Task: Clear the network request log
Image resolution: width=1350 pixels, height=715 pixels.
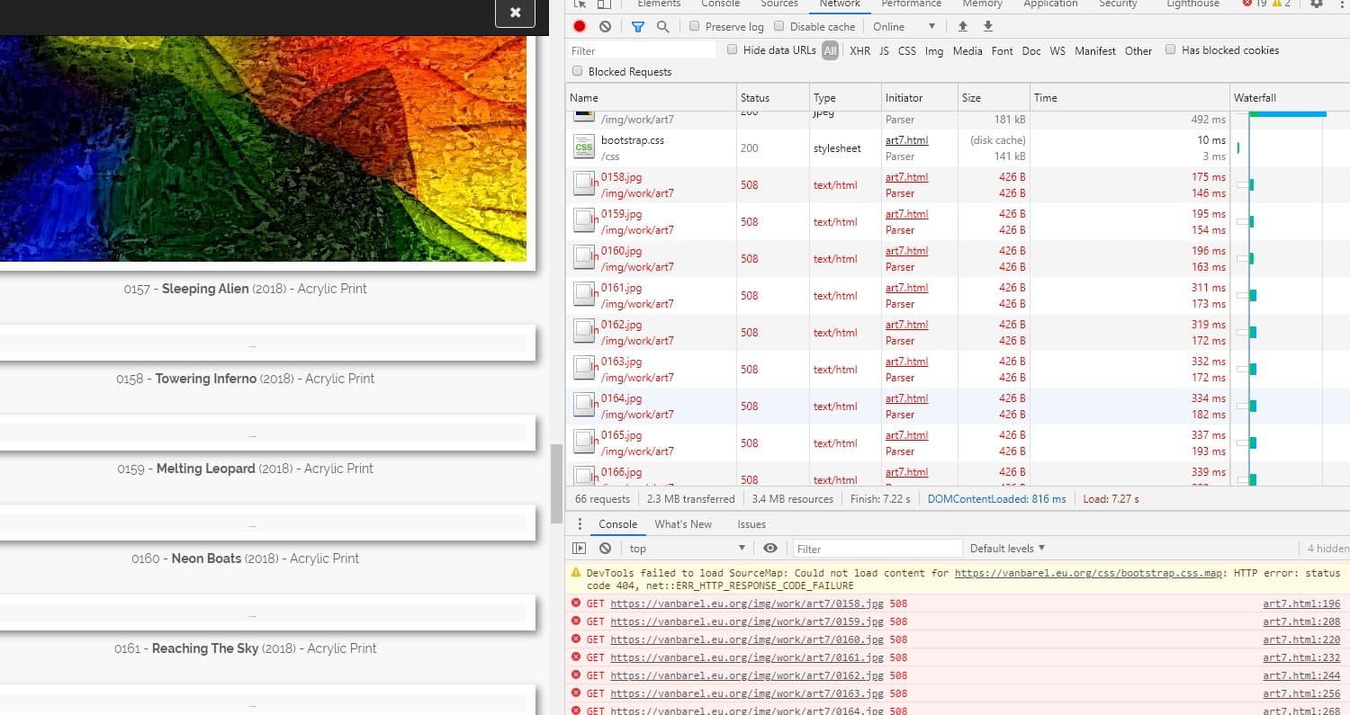Action: (605, 27)
